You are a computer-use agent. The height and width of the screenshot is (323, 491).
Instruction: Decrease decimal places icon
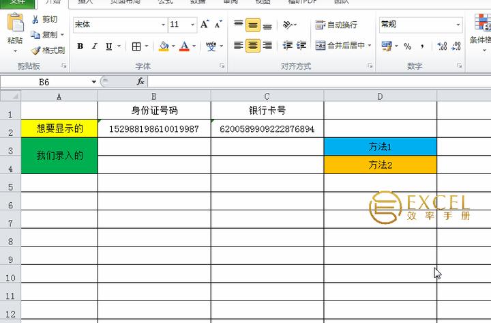point(456,46)
